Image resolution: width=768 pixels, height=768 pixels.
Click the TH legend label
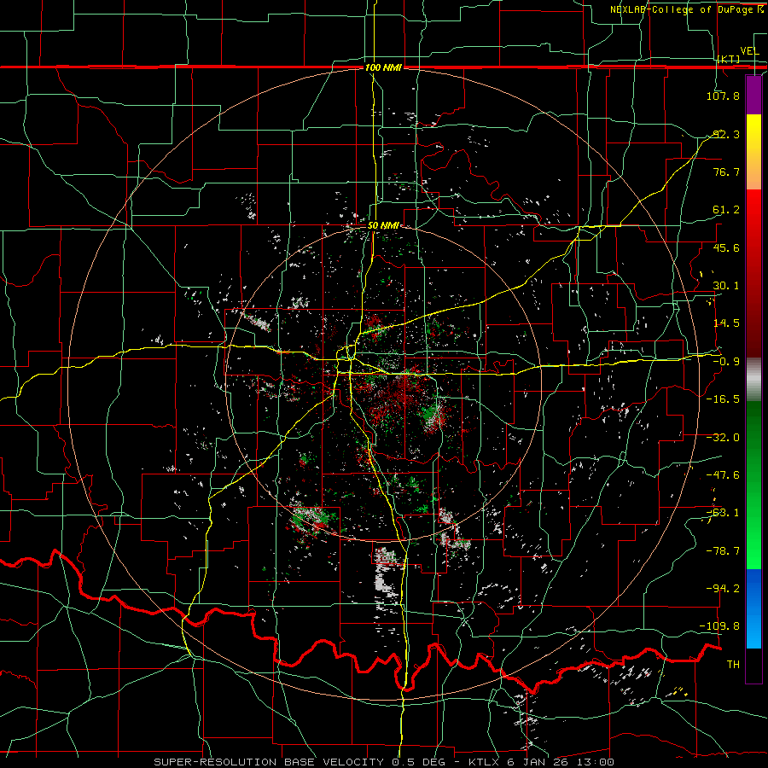pos(733,665)
